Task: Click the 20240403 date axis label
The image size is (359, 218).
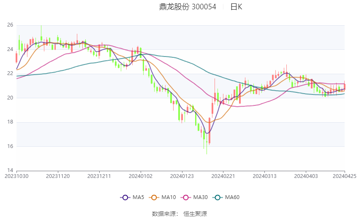Action: (x=306, y=176)
